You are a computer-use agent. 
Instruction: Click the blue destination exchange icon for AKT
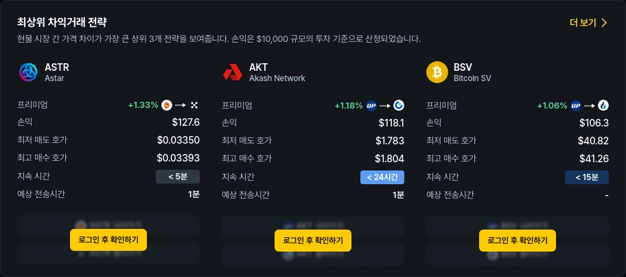click(399, 106)
